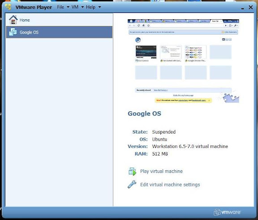This screenshot has height=220, width=258.
Task: Click the Suspended state value
Action: (x=164, y=132)
